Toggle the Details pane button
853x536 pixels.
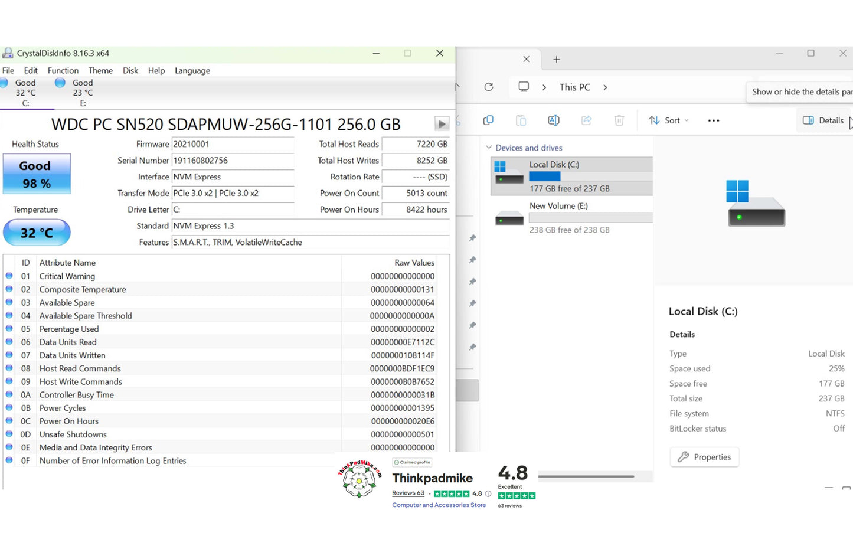[x=823, y=120]
